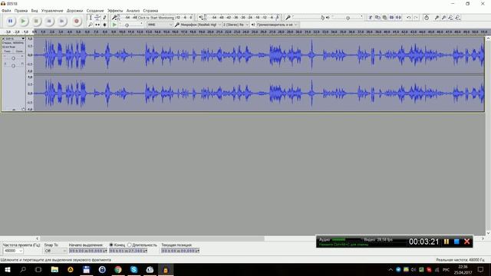Viewport: 491px width, 276px height.
Task: Open the Snap To Off dropdown
Action: coord(55,251)
